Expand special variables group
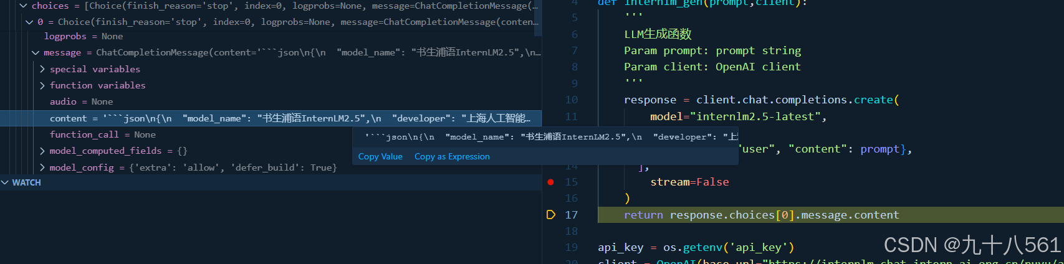 [x=42, y=69]
